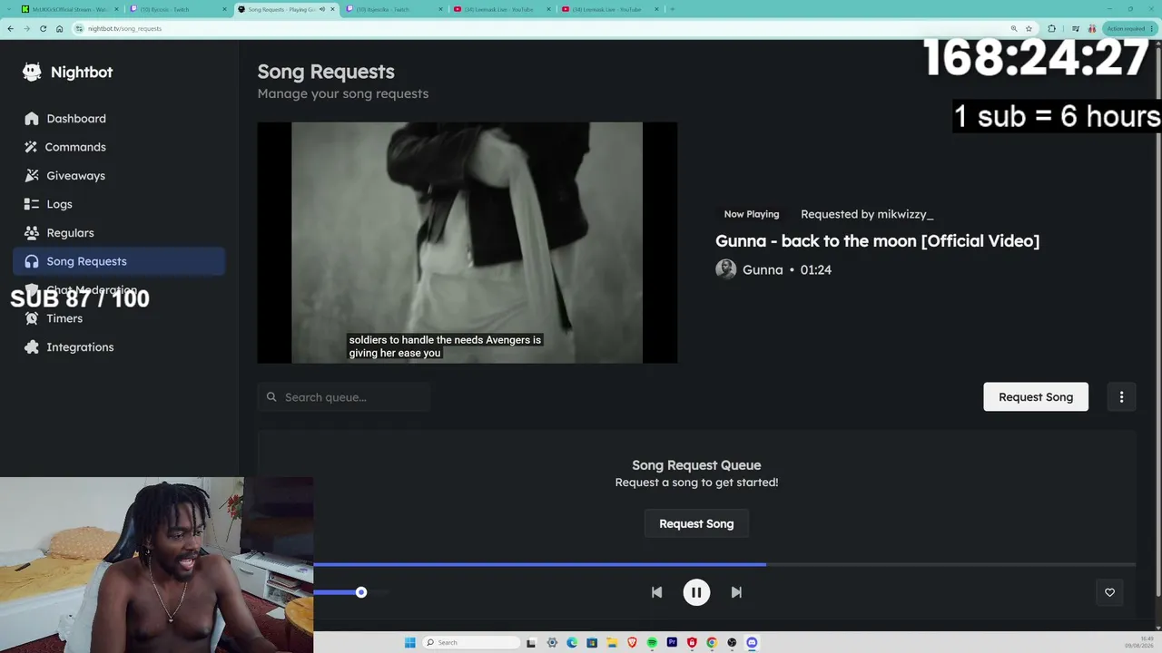Mute the Song Requests tab audio
1162x653 pixels.
click(321, 9)
